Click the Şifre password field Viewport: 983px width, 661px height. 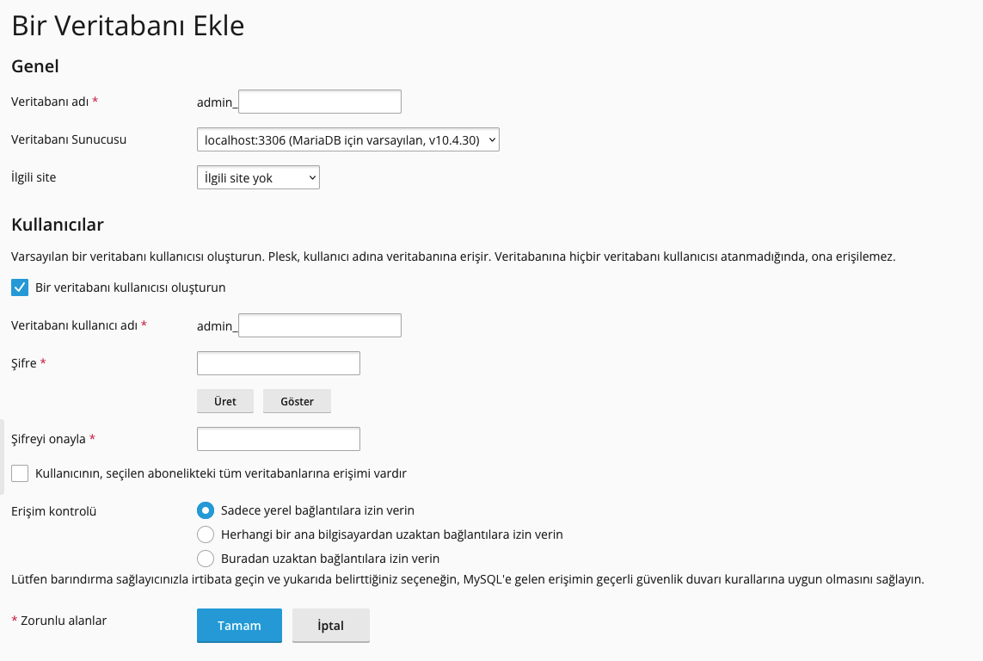[278, 363]
